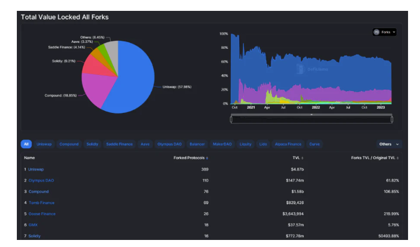This screenshot has height=247, width=420.
Task: Filter by Balancer pill
Action: click(x=197, y=144)
